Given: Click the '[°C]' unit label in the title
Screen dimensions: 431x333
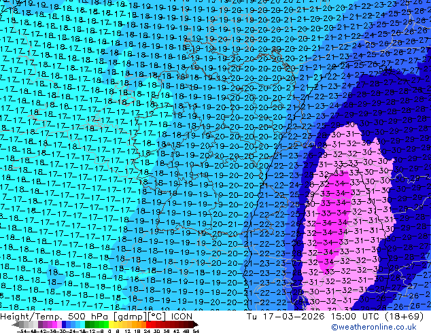Looking at the screenshot, I should [158, 317].
